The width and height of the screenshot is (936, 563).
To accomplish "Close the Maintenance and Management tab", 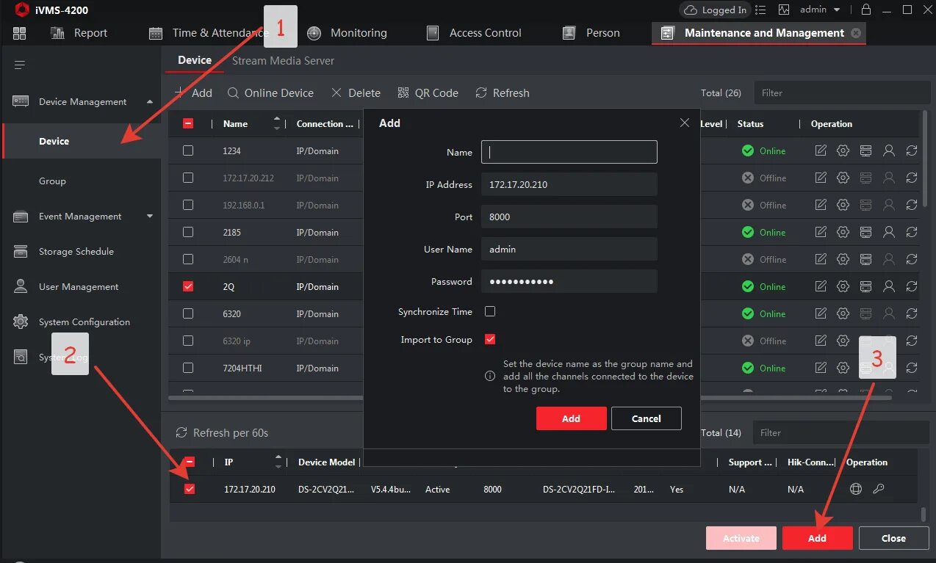I will click(x=856, y=33).
